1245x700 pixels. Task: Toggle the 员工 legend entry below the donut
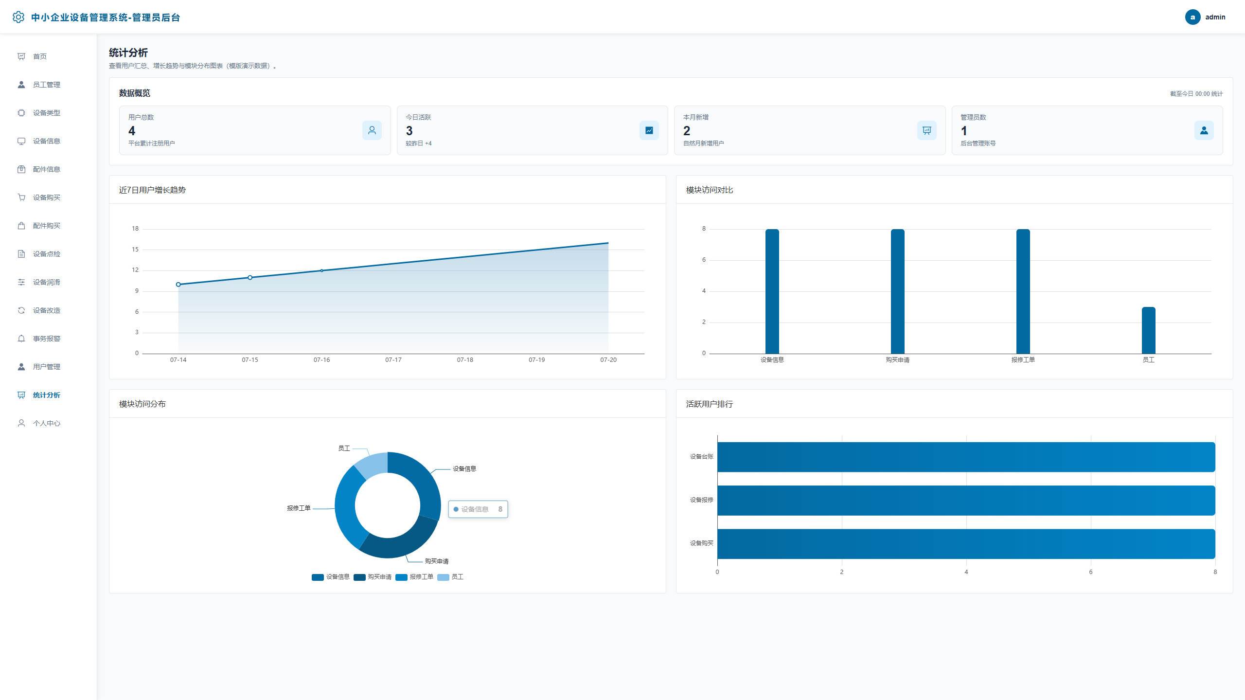tap(450, 577)
